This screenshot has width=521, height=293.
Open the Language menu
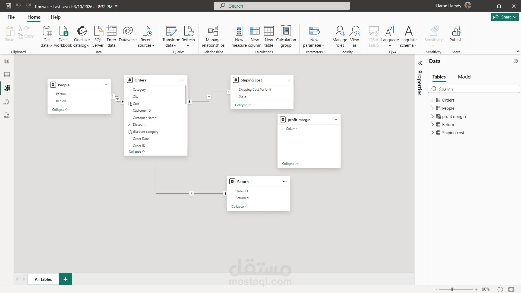[390, 37]
